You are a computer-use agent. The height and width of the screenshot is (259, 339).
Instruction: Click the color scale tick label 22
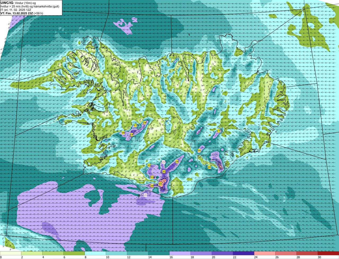(x=235, y=257)
